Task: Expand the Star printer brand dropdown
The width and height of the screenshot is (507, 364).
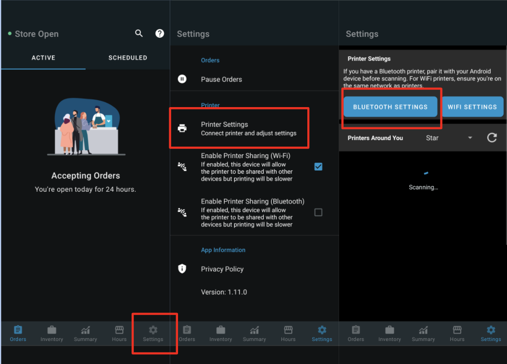Action: click(449, 138)
